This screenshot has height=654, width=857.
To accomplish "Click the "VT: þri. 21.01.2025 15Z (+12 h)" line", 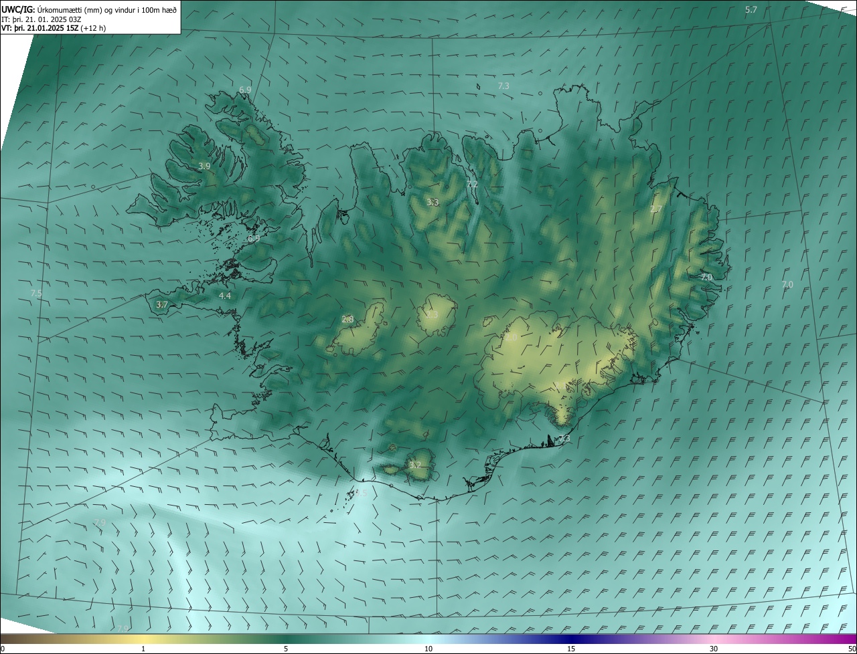I will [54, 28].
